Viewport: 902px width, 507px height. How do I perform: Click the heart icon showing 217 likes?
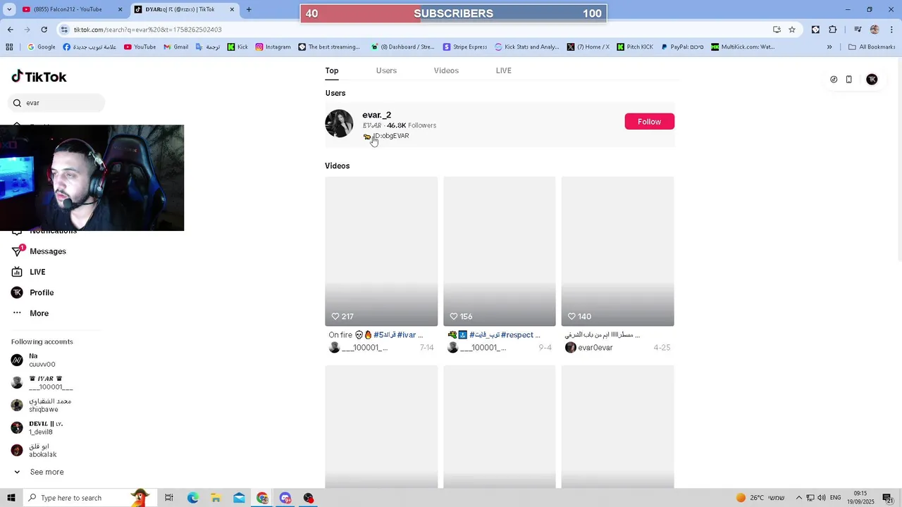click(335, 317)
